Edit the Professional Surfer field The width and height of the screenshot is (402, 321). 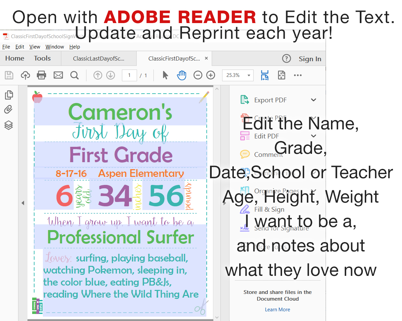click(120, 237)
